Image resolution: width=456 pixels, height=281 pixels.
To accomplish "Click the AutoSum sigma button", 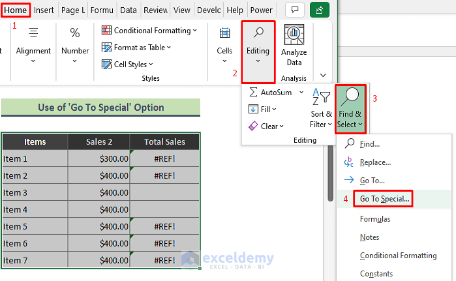I will (x=271, y=93).
